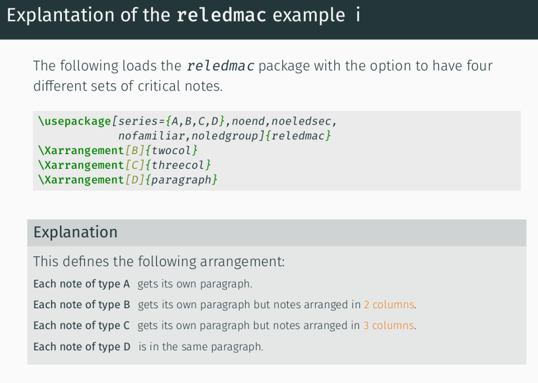Click the '{reledmac}' argument in the code block
Screen dimensions: 538x383
coord(298,136)
